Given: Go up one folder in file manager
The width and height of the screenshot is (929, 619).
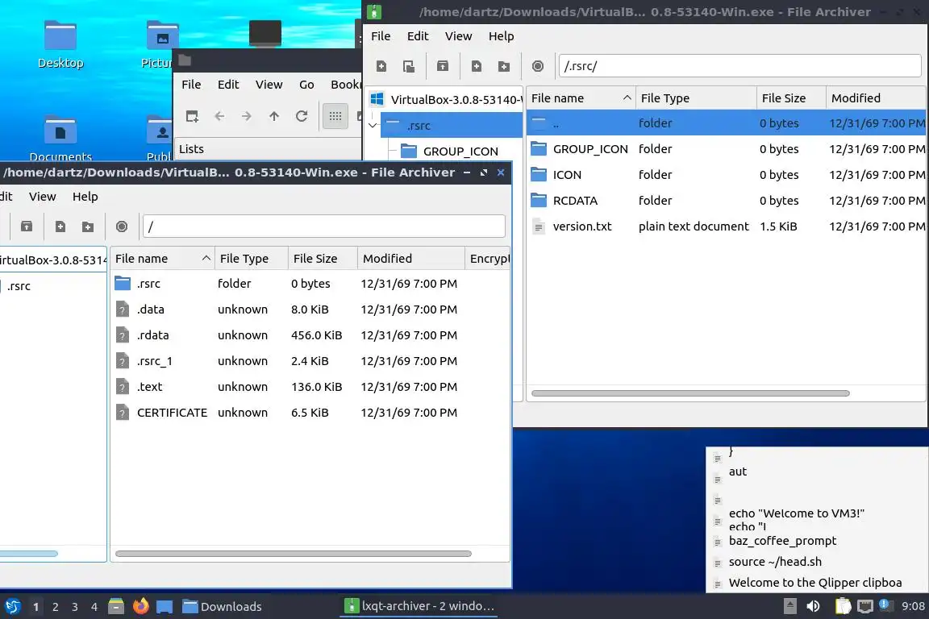Looking at the screenshot, I should pos(273,116).
